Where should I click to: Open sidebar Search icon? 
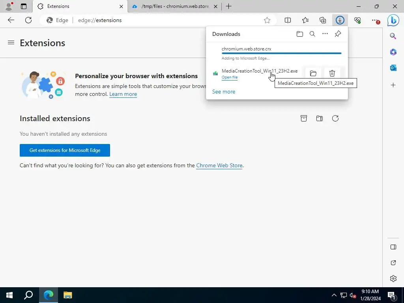click(x=393, y=36)
